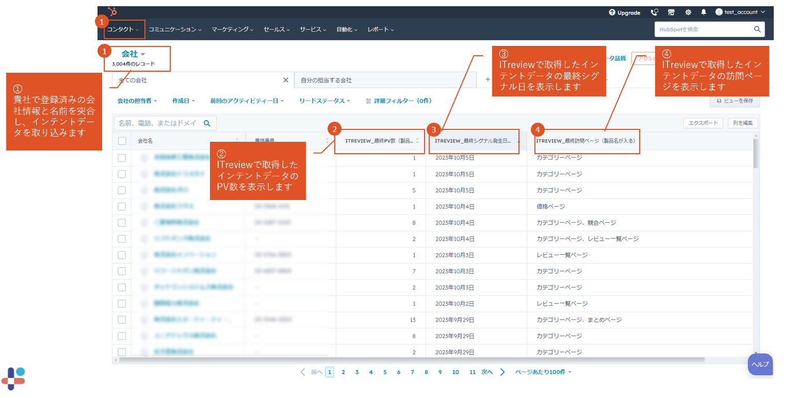The image size is (798, 398).
Task: Click the test_account avatar icon
Action: 720,12
